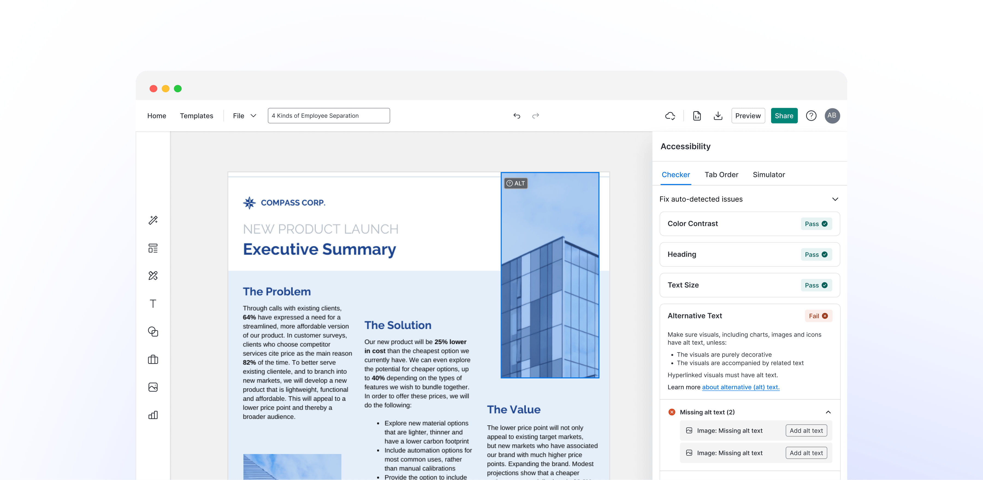The width and height of the screenshot is (983, 480).
Task: Switch to the Tab Order tab
Action: [x=721, y=174]
